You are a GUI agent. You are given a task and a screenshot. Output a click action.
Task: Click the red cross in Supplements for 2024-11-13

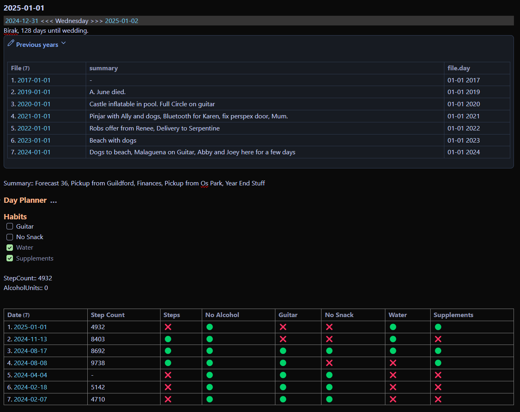click(x=438, y=339)
